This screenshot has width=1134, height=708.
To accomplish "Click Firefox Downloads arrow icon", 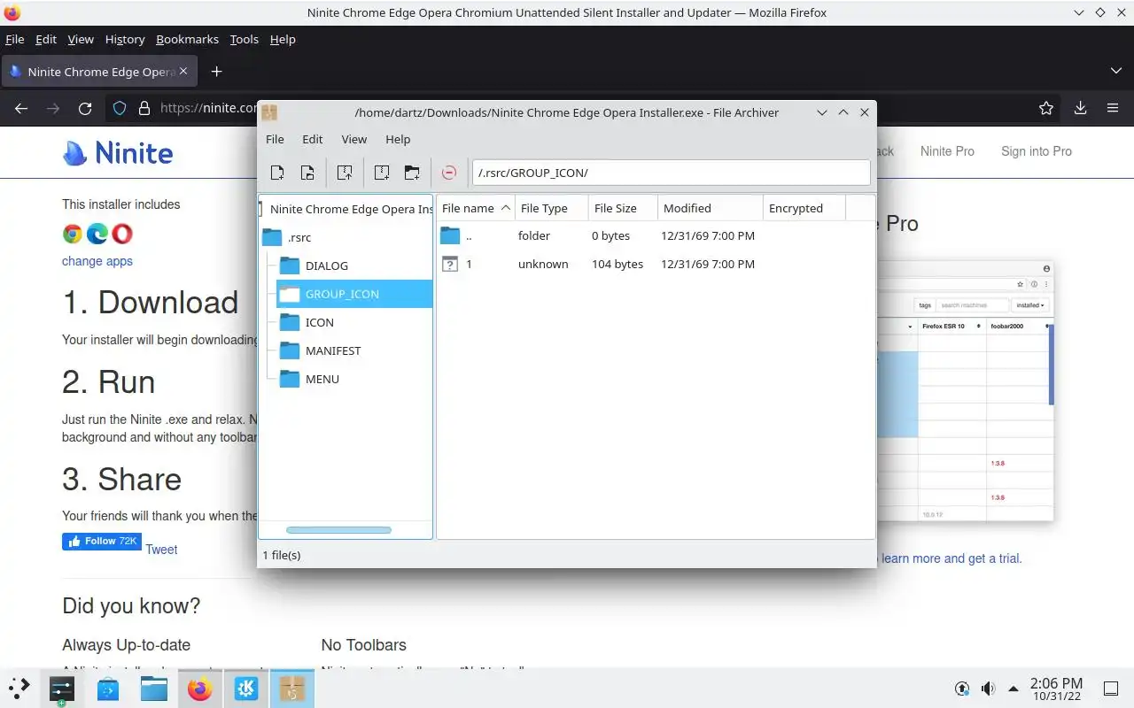I will tap(1080, 108).
